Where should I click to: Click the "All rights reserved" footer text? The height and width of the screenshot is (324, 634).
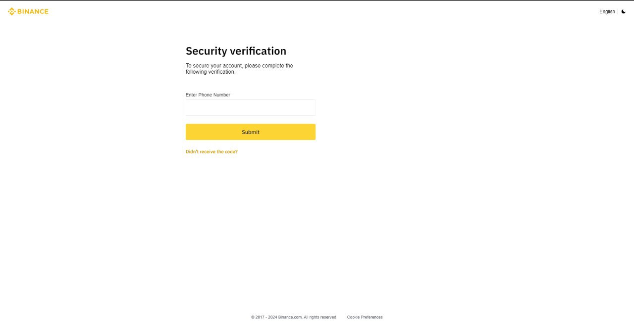point(320,317)
